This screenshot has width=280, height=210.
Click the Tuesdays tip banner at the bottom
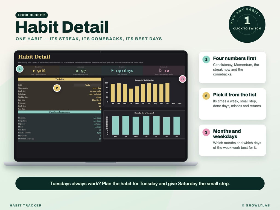(x=140, y=183)
